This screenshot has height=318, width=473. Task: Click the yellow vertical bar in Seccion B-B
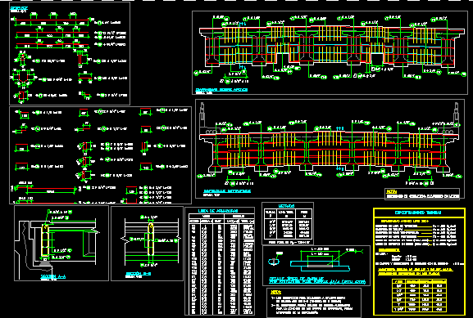151,240
